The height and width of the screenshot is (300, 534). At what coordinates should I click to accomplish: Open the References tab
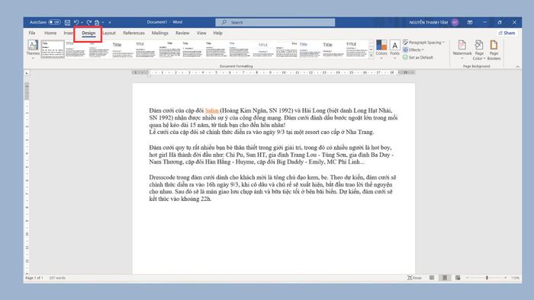point(133,33)
